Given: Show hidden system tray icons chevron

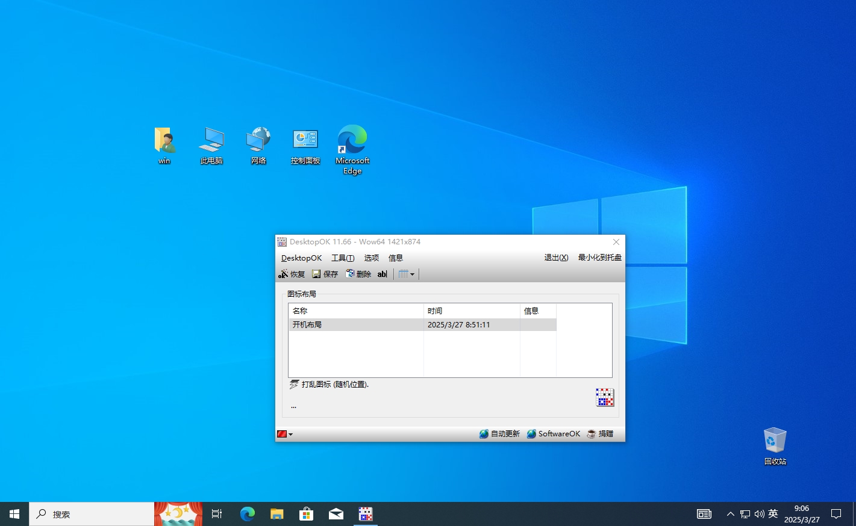Looking at the screenshot, I should point(730,514).
